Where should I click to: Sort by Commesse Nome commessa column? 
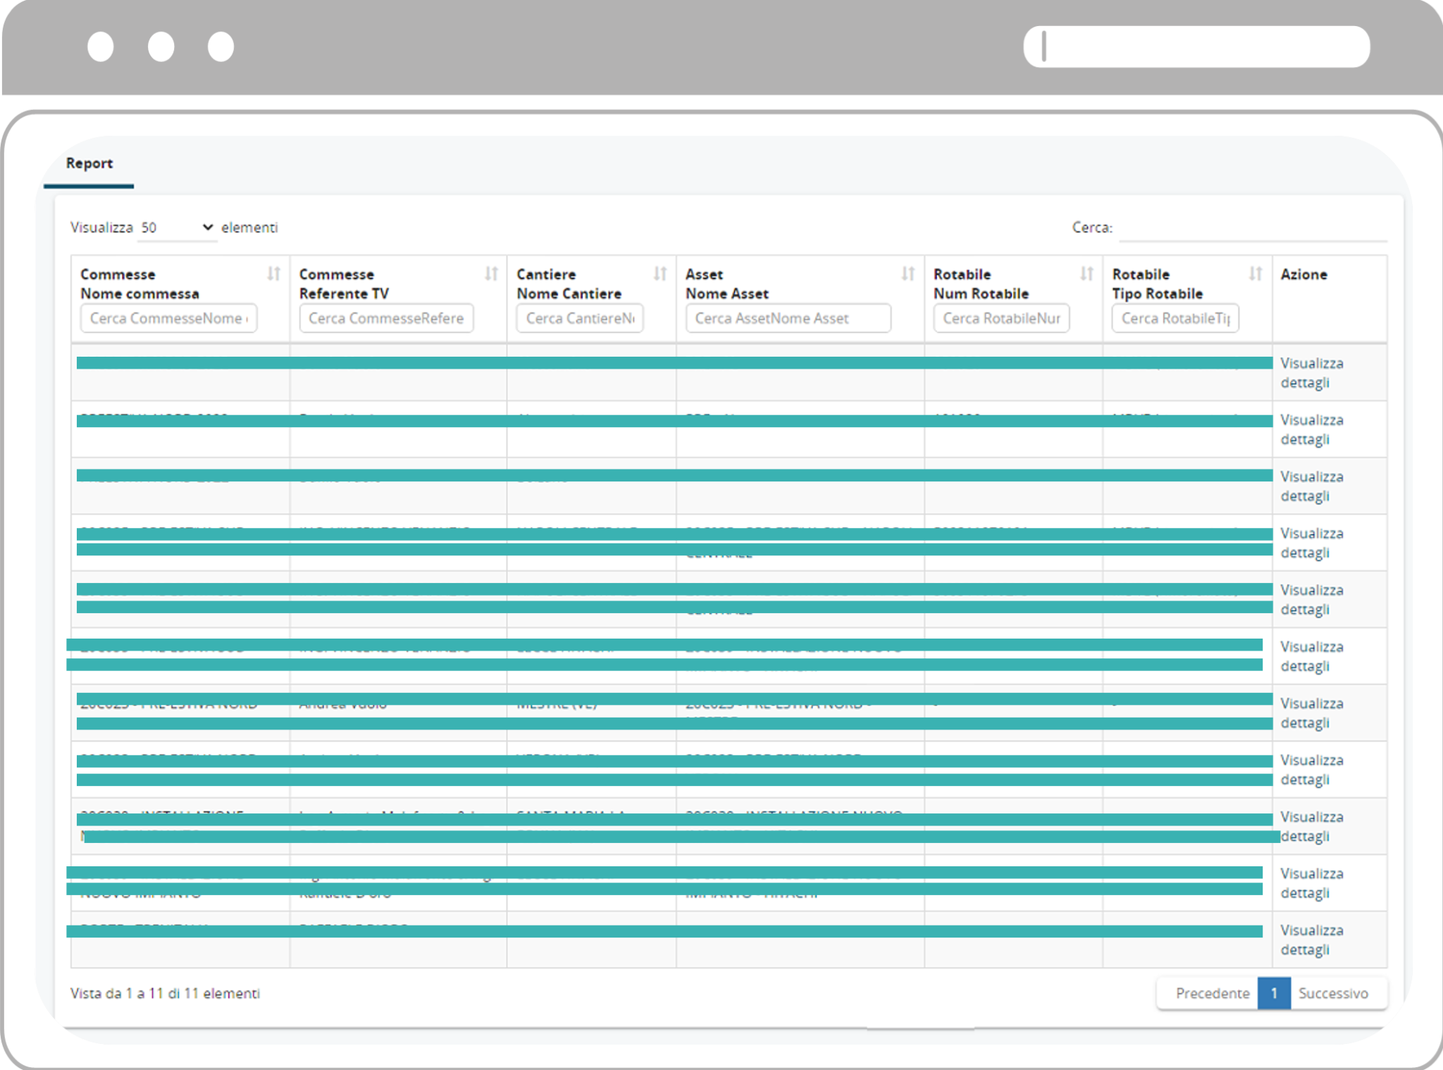(x=273, y=273)
